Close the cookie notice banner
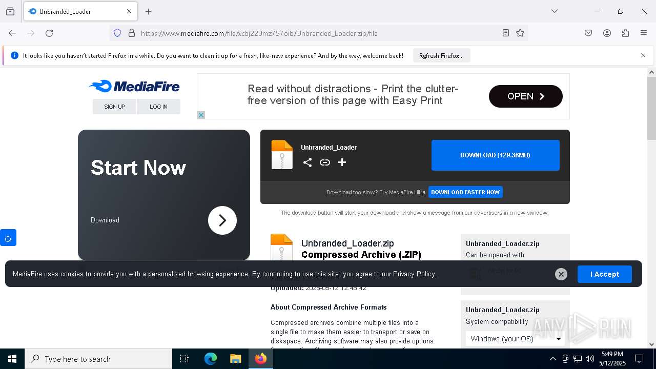Screen dimensions: 656x369 pyautogui.click(x=561, y=274)
